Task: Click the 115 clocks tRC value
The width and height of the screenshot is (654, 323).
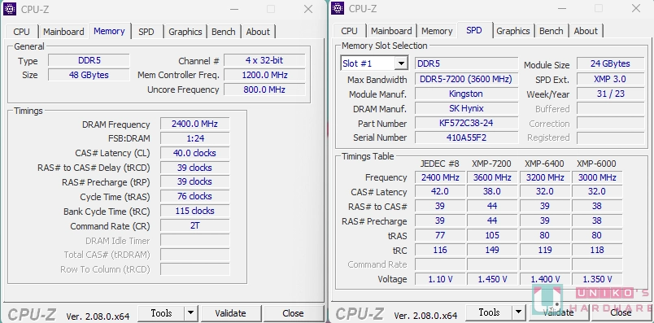Action: pyautogui.click(x=194, y=212)
